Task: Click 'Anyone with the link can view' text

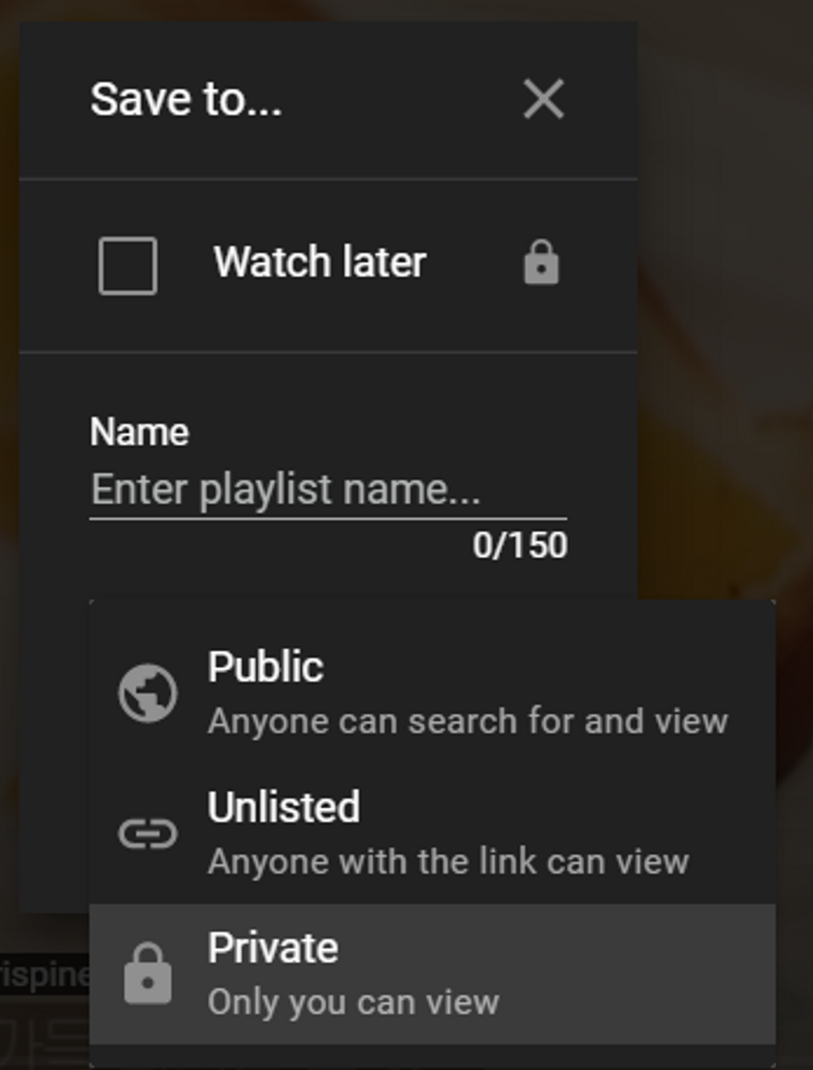Action: (x=448, y=862)
